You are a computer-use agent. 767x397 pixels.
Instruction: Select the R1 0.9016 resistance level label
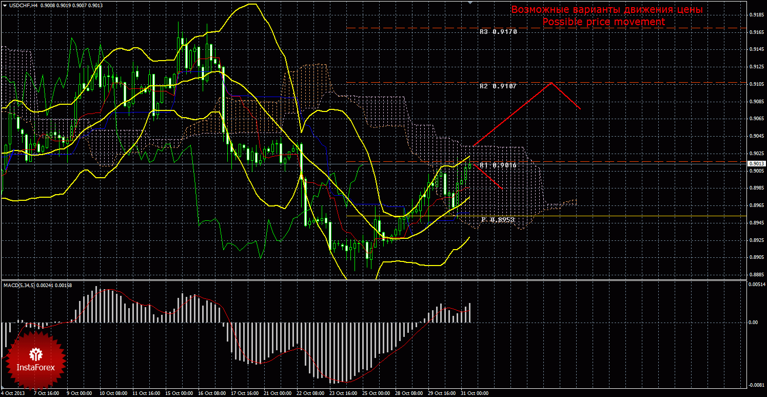[498, 165]
